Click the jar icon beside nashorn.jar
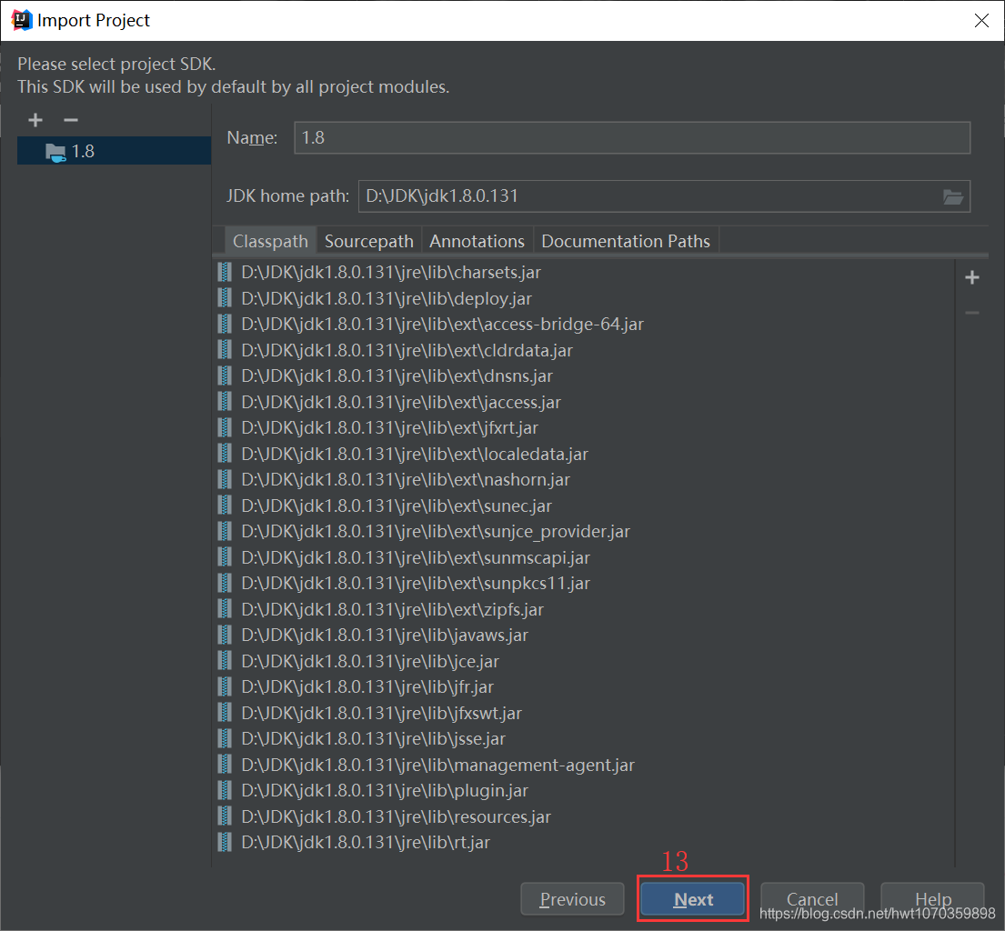Screen dimensions: 1005x931 [225, 480]
